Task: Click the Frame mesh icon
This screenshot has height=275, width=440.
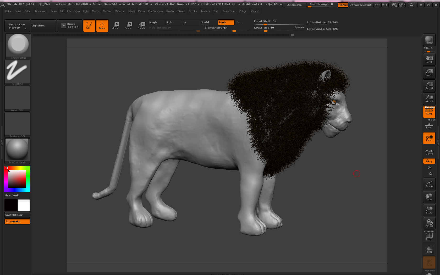Action: tap(429, 184)
